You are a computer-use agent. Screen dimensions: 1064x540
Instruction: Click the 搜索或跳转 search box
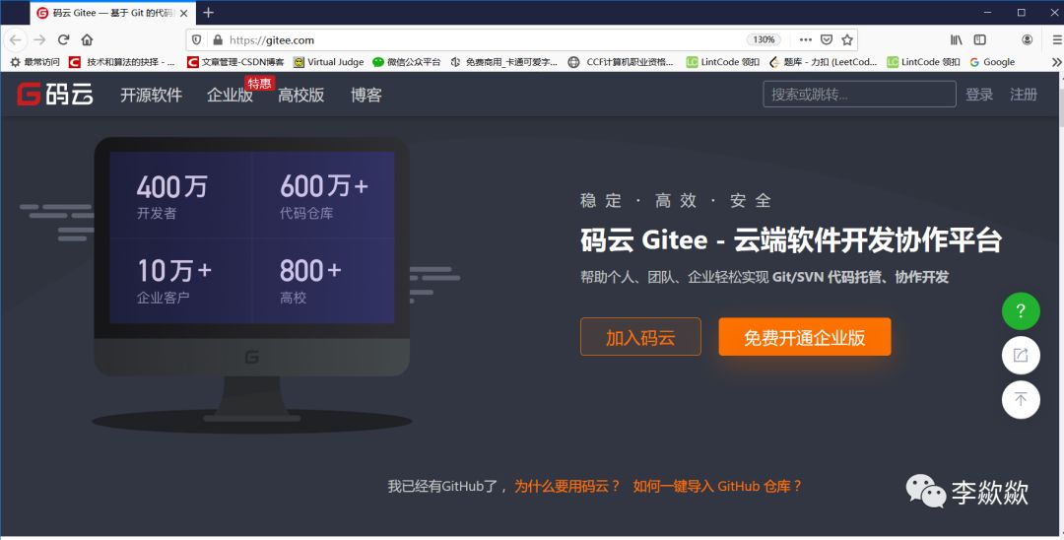point(859,95)
